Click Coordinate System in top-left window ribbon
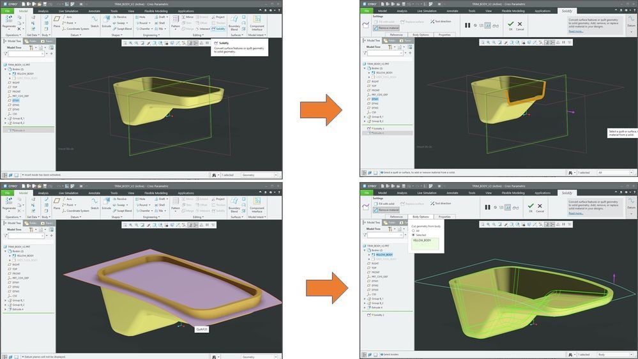Viewport: 638px width, 359px height. (x=76, y=29)
